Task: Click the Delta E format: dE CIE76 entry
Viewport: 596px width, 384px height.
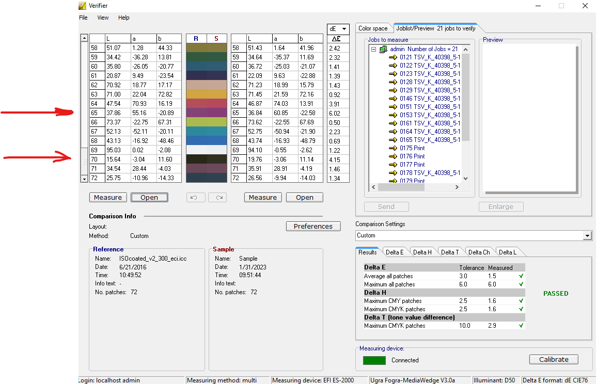Action: pos(555,380)
